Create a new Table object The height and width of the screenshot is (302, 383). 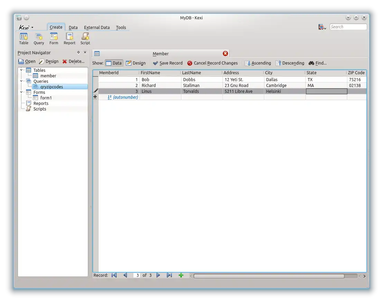click(x=23, y=38)
